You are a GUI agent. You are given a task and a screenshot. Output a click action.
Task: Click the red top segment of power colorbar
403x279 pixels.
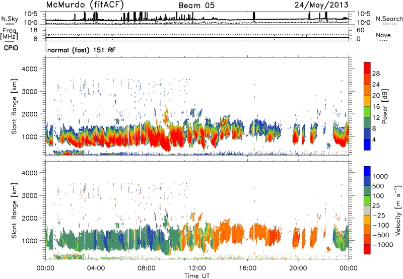(367, 67)
